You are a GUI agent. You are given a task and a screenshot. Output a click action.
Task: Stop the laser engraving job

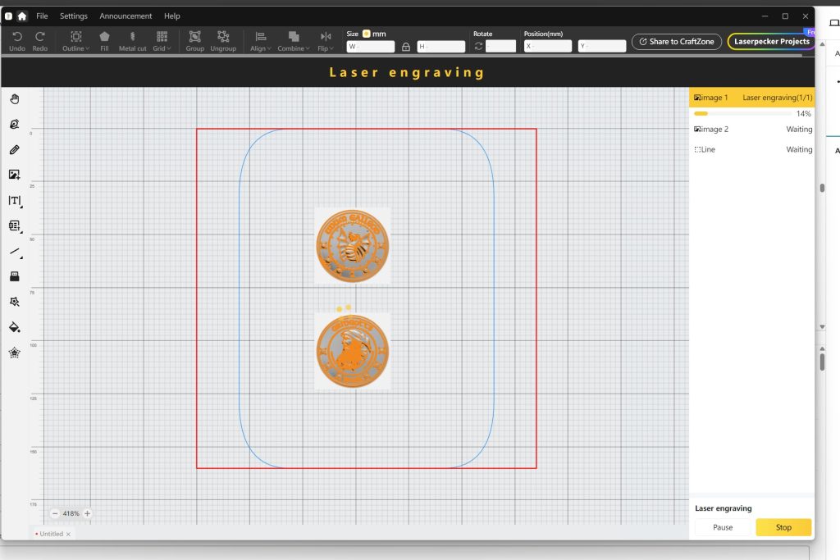point(783,527)
